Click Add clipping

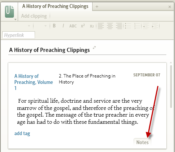(34, 16)
